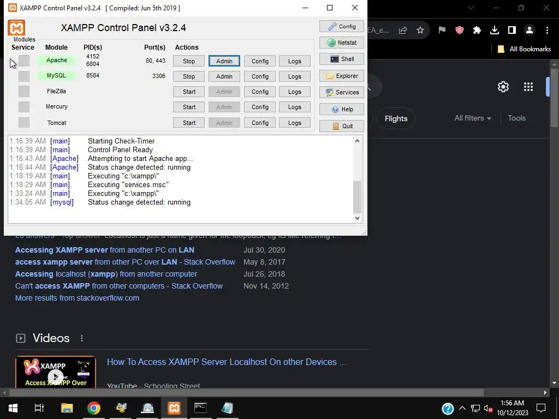Open the All Bookmarks folder
Viewport: 559px width, 419px height.
[525, 49]
